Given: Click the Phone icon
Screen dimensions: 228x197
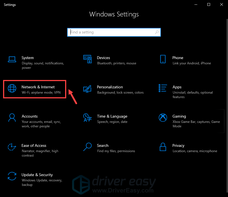Looking at the screenshot, I should [x=163, y=59].
